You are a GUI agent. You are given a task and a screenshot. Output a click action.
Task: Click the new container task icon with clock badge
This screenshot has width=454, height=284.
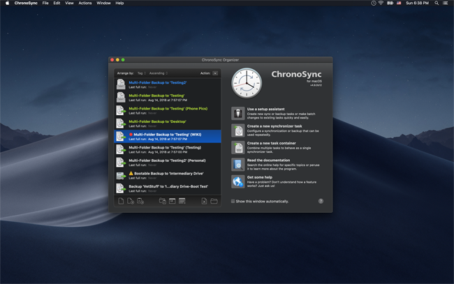140,201
